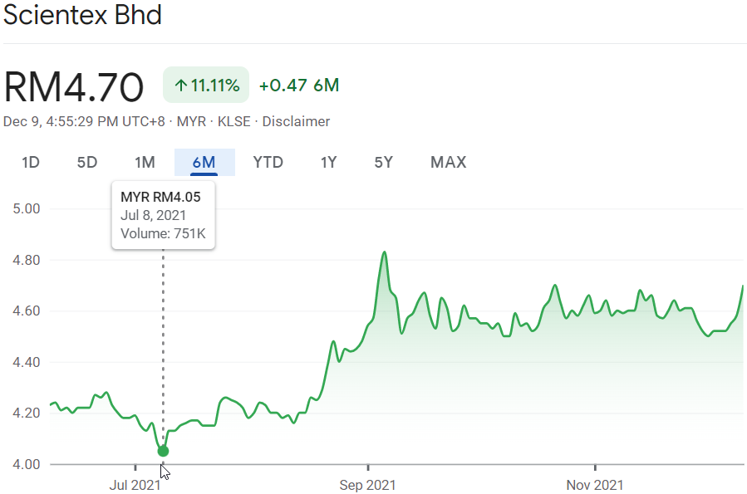Switch chart to 5D range

87,162
